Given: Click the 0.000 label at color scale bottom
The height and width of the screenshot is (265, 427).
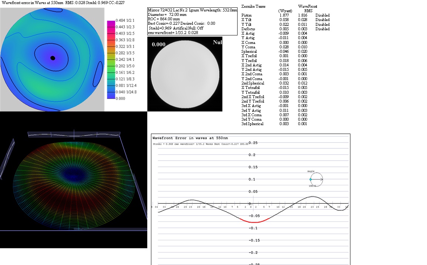Looking at the screenshot, I should [x=120, y=99].
